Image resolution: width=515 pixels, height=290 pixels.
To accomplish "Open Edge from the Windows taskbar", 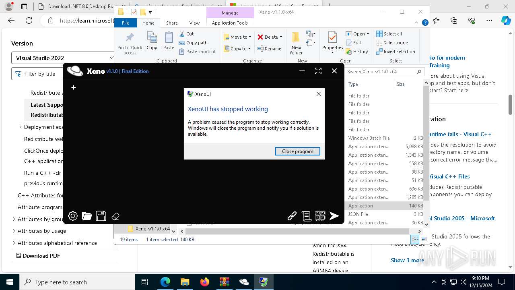I will (165, 282).
